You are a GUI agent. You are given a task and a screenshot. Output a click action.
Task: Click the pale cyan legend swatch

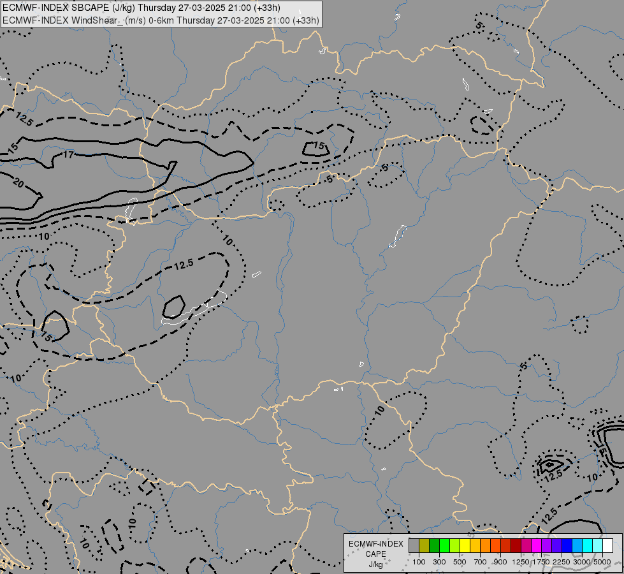point(598,545)
